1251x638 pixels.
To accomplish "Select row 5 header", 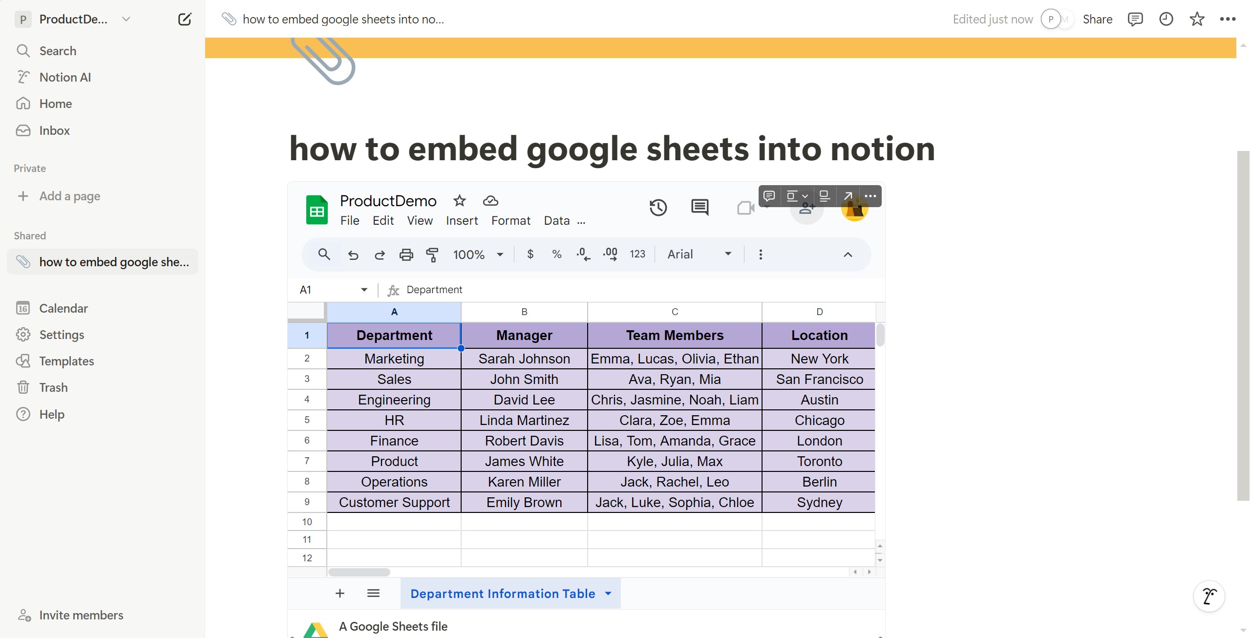I will coord(307,420).
